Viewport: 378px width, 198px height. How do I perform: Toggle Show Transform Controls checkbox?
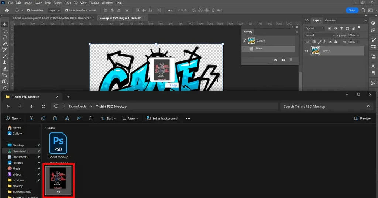point(66,10)
